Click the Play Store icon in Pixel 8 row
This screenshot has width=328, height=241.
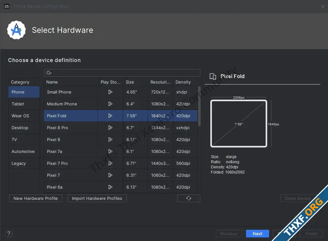coord(110,139)
